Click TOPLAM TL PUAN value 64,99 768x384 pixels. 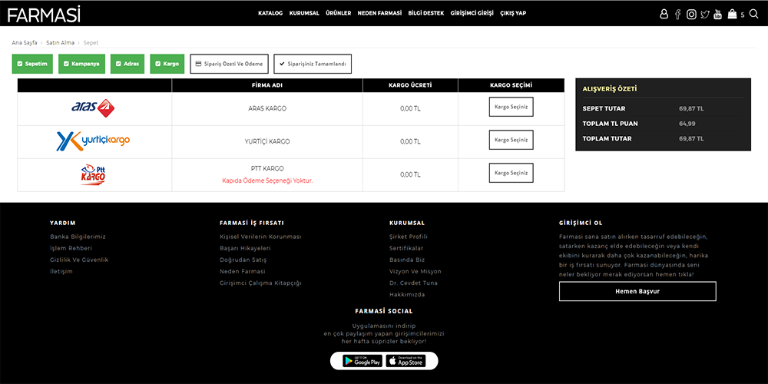pyautogui.click(x=687, y=124)
